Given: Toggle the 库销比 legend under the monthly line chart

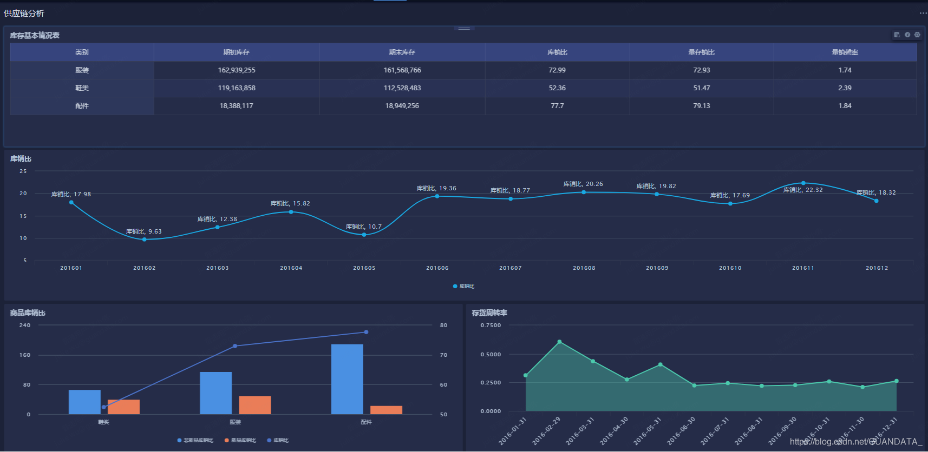Looking at the screenshot, I should [463, 286].
